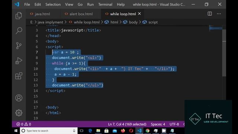Click Ln 7, Col 4 status item
This screenshot has height=134, width=238.
tap(127, 124)
